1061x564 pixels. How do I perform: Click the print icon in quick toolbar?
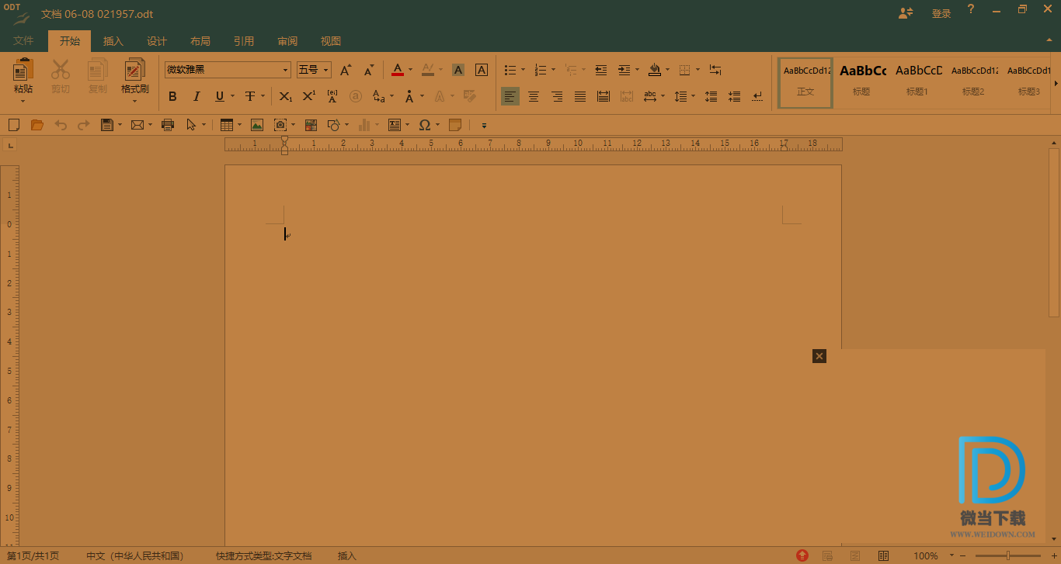click(x=168, y=124)
